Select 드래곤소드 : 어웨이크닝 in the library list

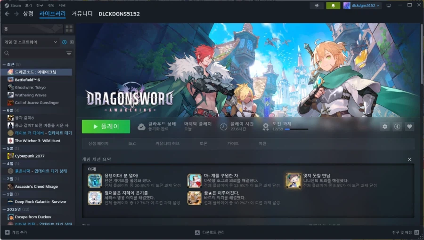[37, 72]
